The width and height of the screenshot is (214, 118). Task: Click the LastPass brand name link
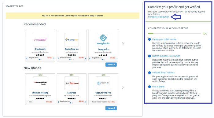[x=72, y=93]
